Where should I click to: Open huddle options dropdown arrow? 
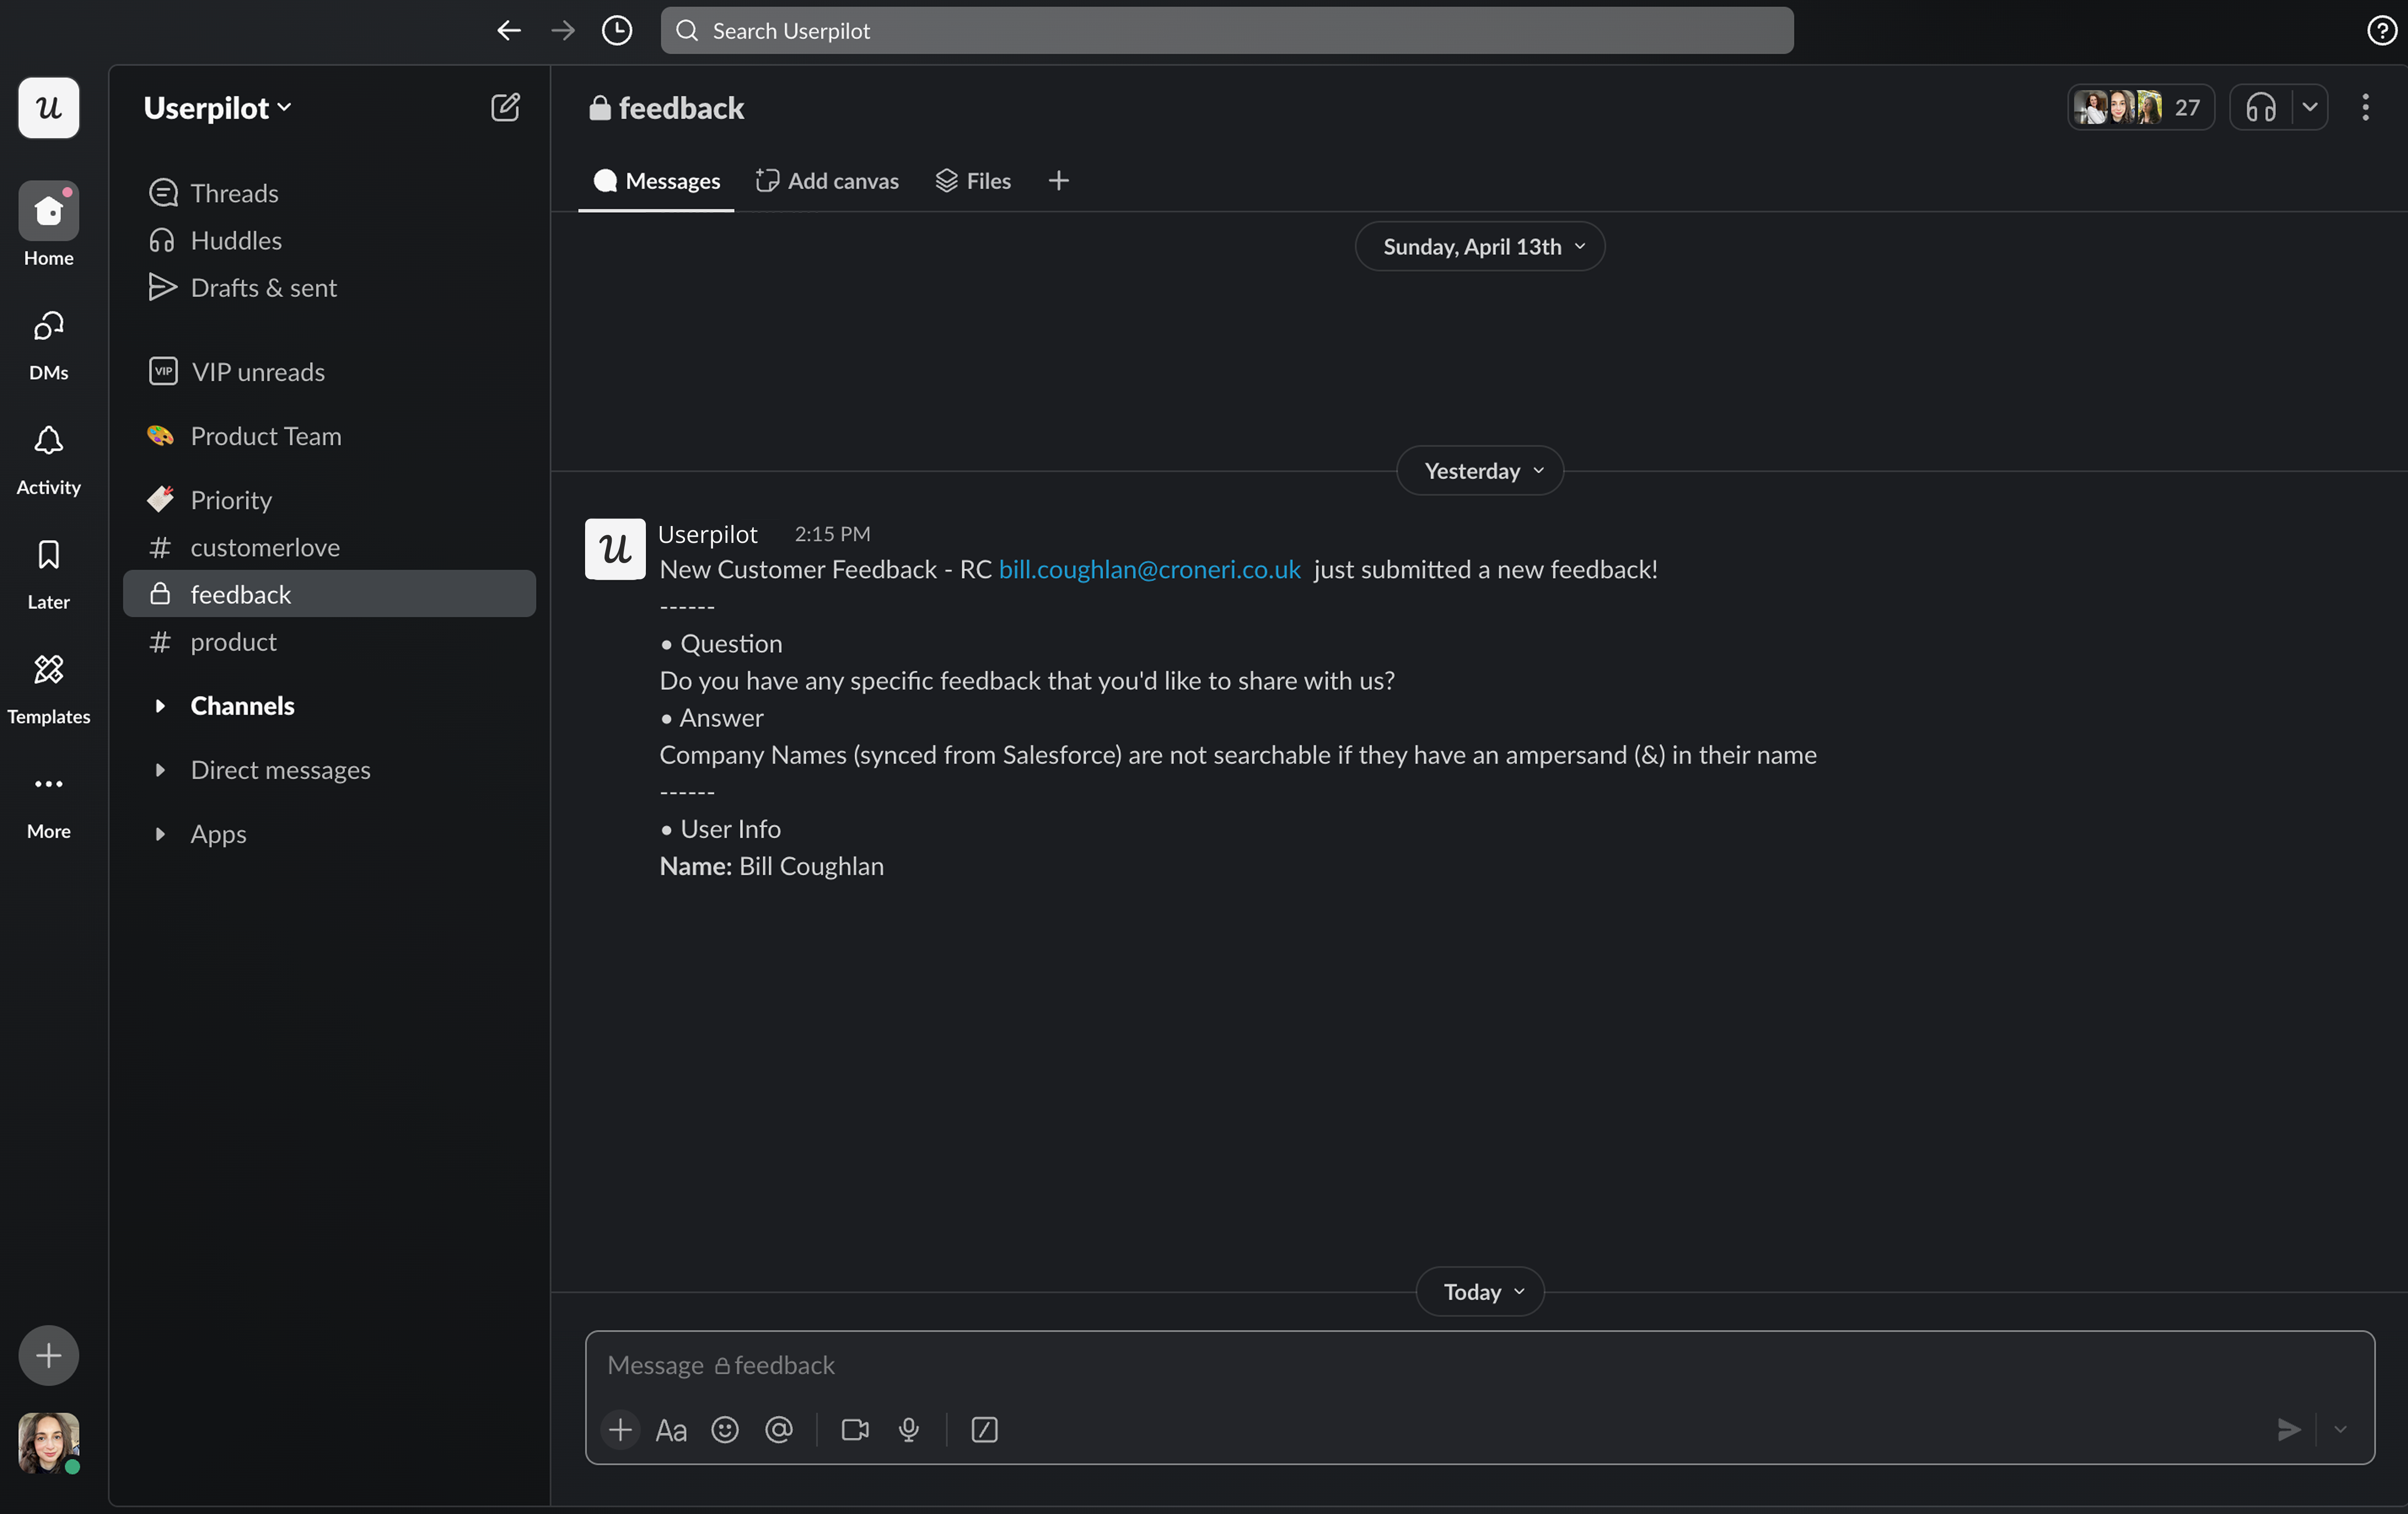[2310, 107]
